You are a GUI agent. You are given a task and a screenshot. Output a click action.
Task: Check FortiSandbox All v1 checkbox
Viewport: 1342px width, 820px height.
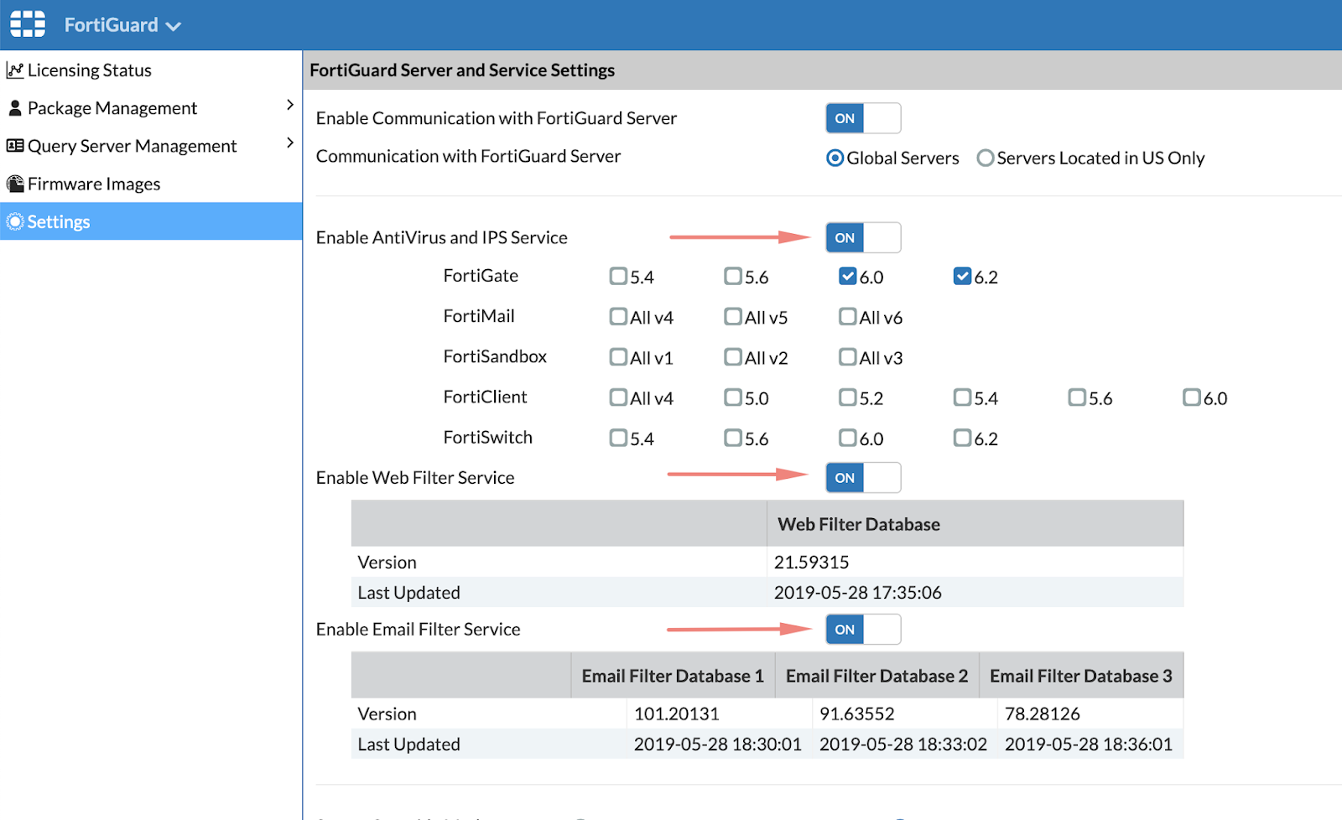coord(619,356)
